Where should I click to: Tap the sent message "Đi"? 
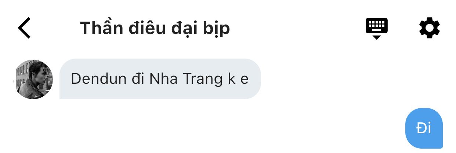(424, 128)
